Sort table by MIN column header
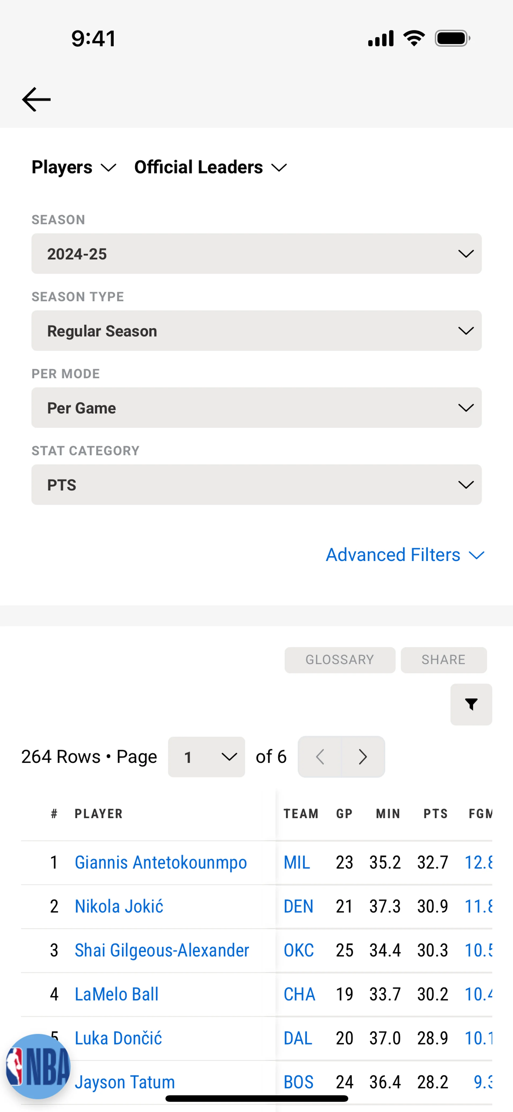513x1112 pixels. 388,814
